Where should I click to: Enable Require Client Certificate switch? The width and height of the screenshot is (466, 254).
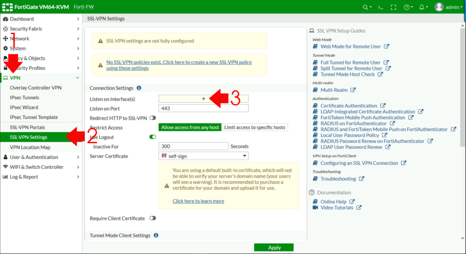pos(152,218)
